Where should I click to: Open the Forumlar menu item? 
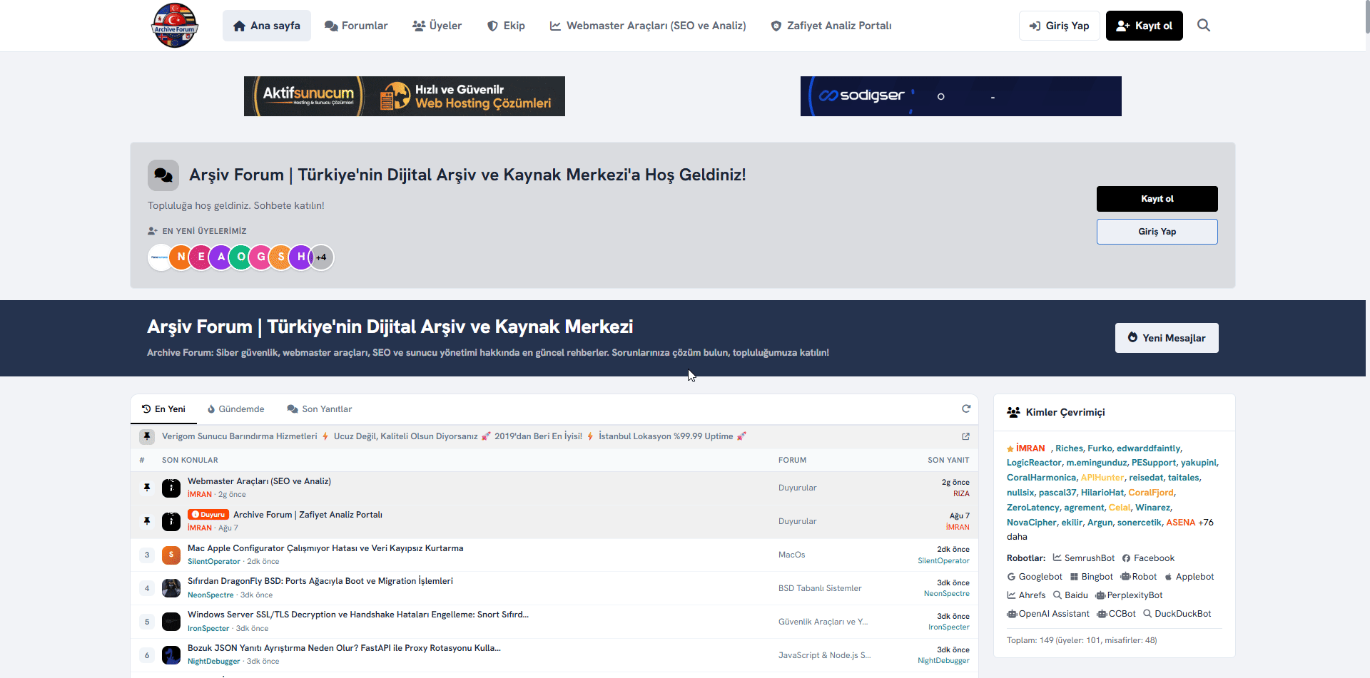[356, 26]
